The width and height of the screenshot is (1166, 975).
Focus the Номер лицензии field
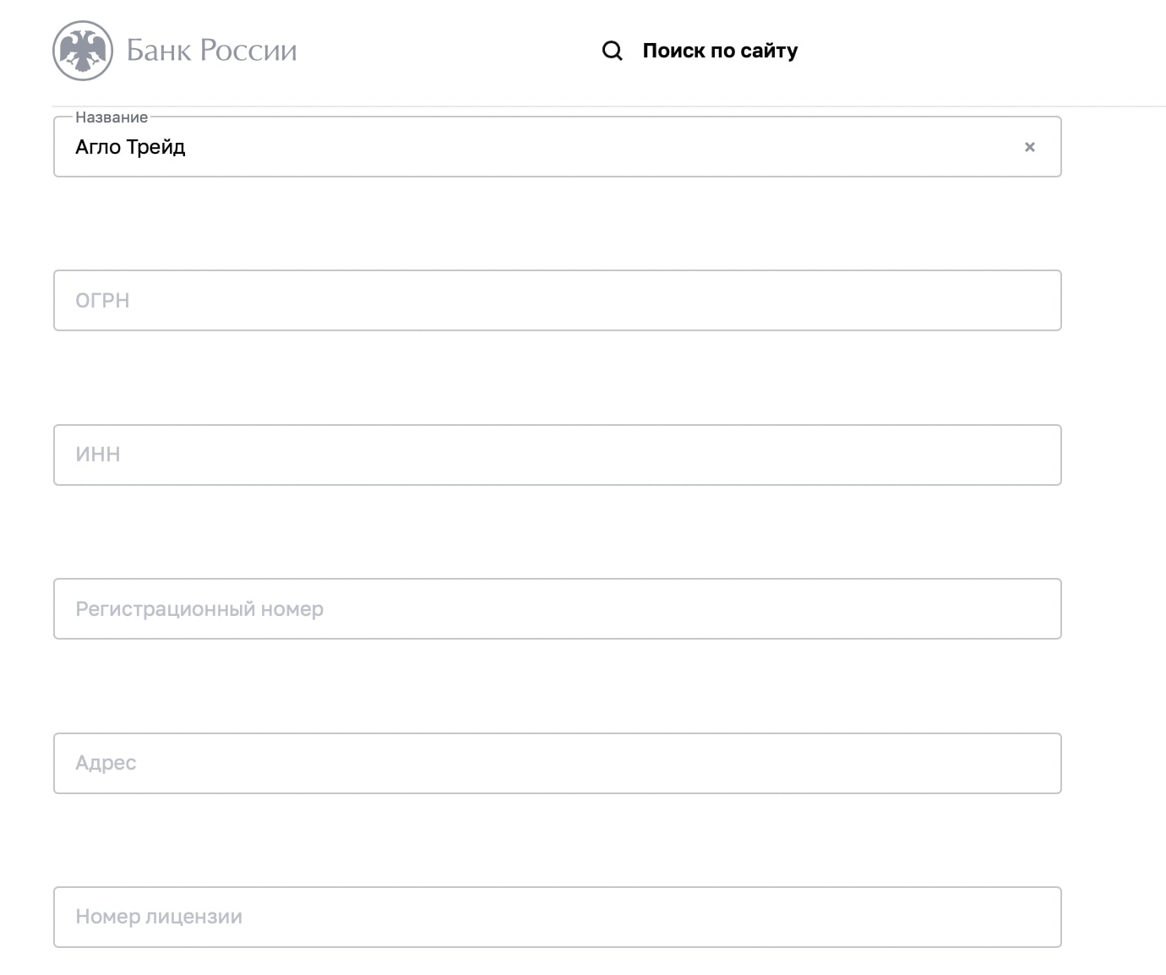point(558,917)
